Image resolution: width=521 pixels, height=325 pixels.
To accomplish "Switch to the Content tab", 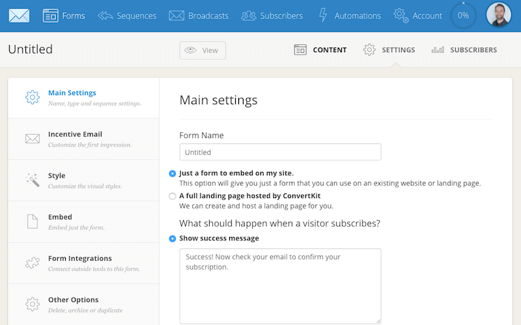I will click(320, 50).
